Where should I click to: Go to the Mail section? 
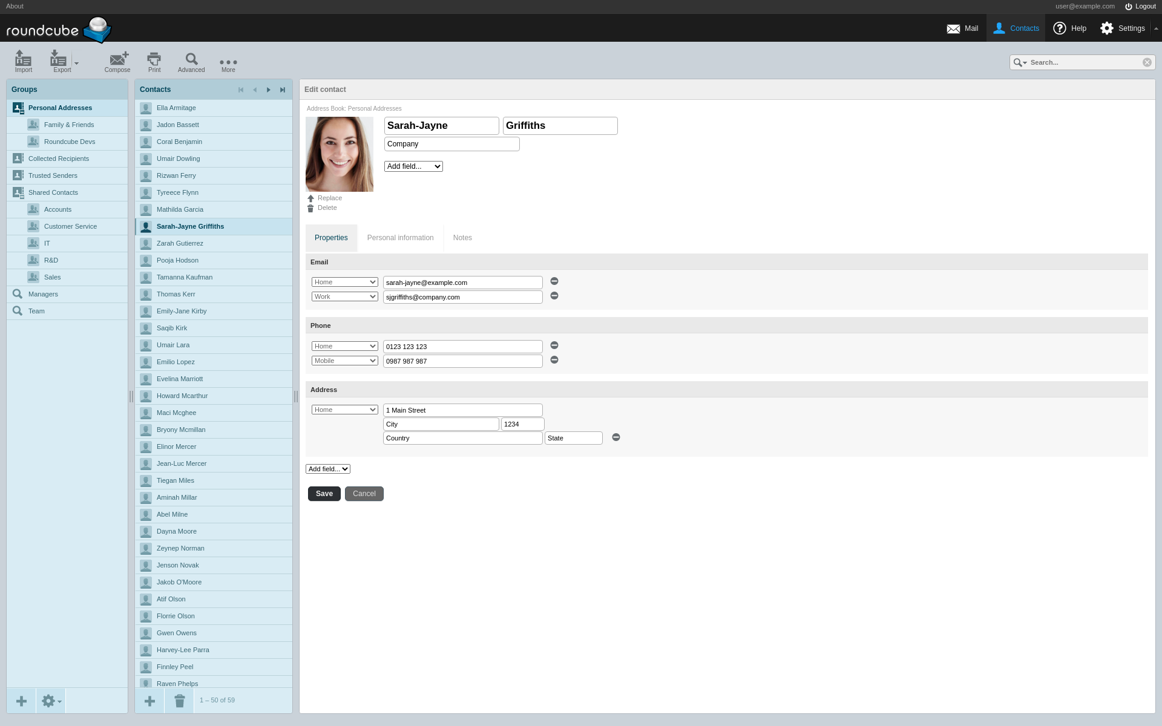962,28
